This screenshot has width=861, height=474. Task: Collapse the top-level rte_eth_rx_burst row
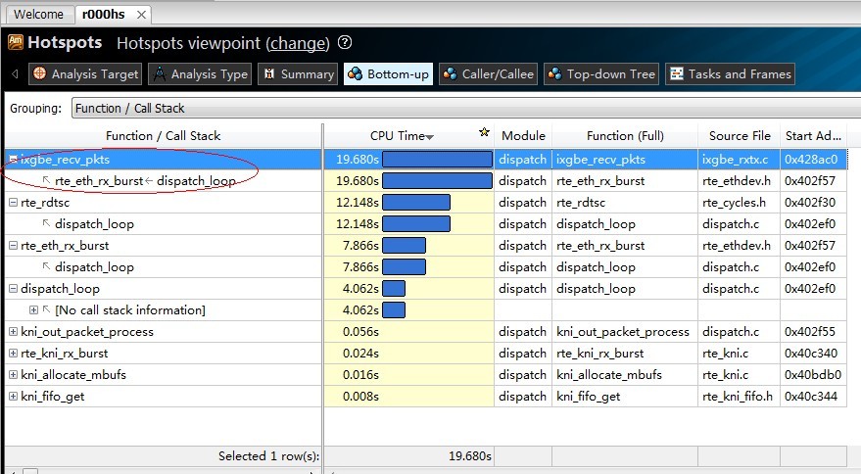pos(13,246)
